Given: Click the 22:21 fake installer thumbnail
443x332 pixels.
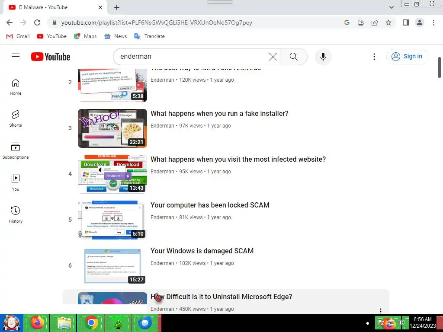Looking at the screenshot, I should coord(112,128).
